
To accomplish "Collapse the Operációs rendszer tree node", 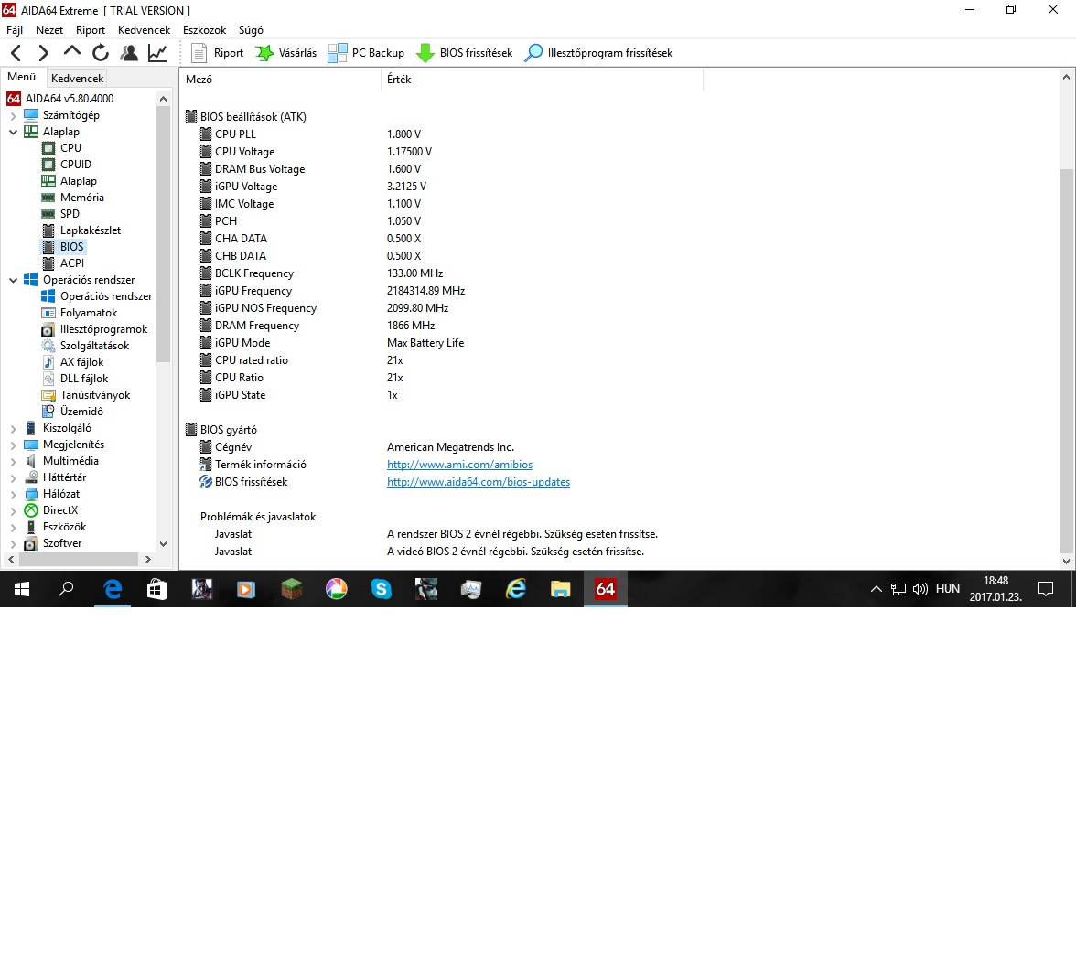I will pyautogui.click(x=13, y=280).
